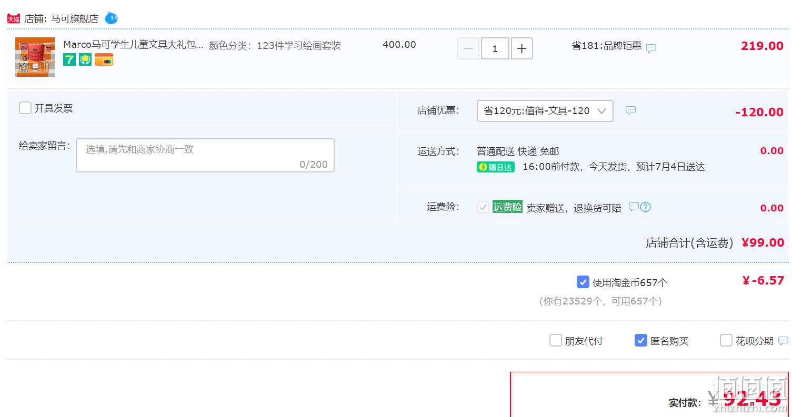Click the original price 400.00
This screenshot has width=792, height=417.
pyautogui.click(x=399, y=45)
